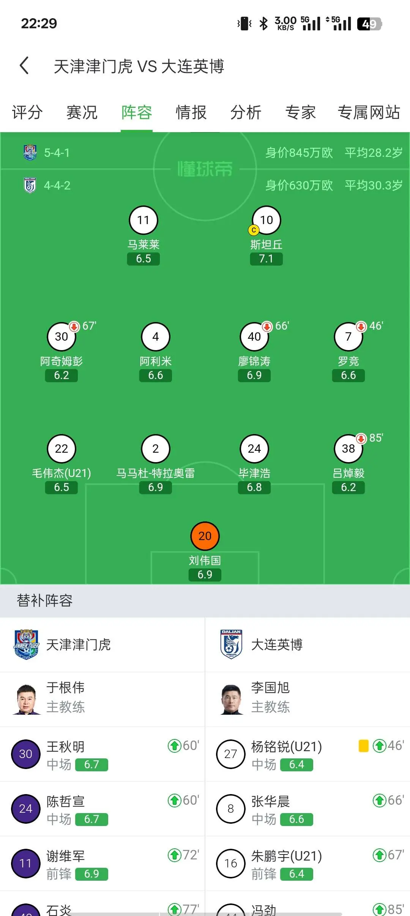This screenshot has height=916, width=410.
Task: Switch to the 评分 tab
Action: (27, 112)
